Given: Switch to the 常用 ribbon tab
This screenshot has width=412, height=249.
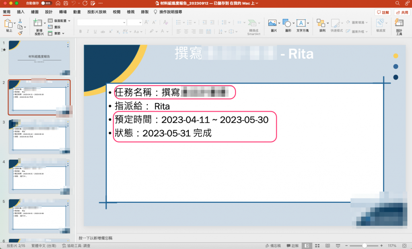Looking at the screenshot, I should 6,12.
